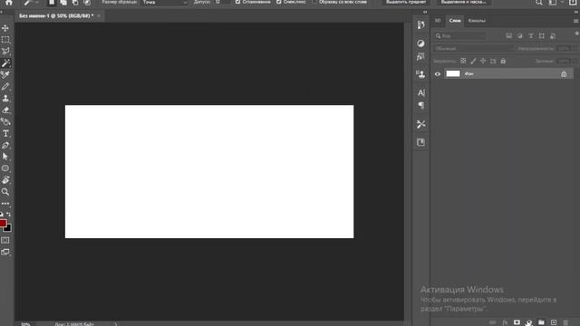Open the Layers panel flyout menu
The height and width of the screenshot is (326, 580).
(576, 21)
